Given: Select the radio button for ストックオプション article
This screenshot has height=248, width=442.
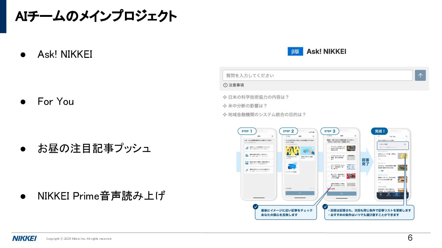Looking at the screenshot, I should 329,167.
